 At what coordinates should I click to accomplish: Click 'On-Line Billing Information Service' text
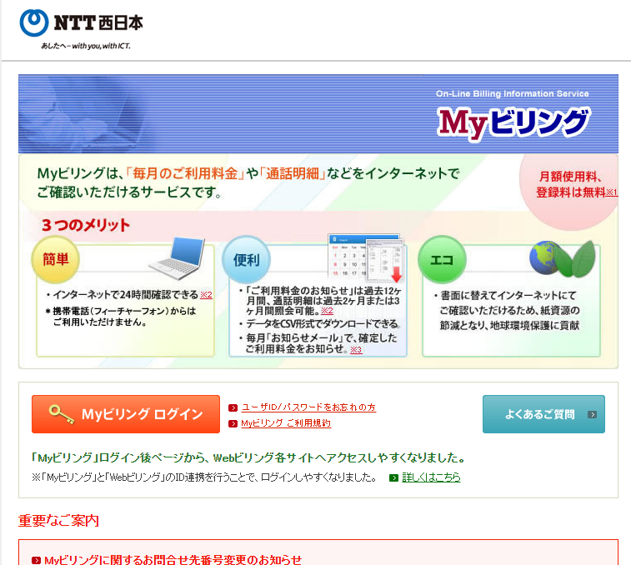(513, 93)
